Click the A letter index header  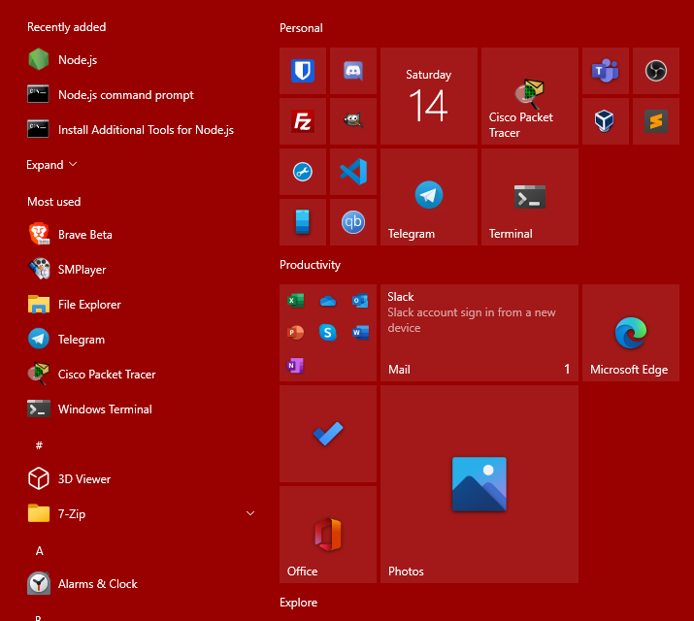40,551
